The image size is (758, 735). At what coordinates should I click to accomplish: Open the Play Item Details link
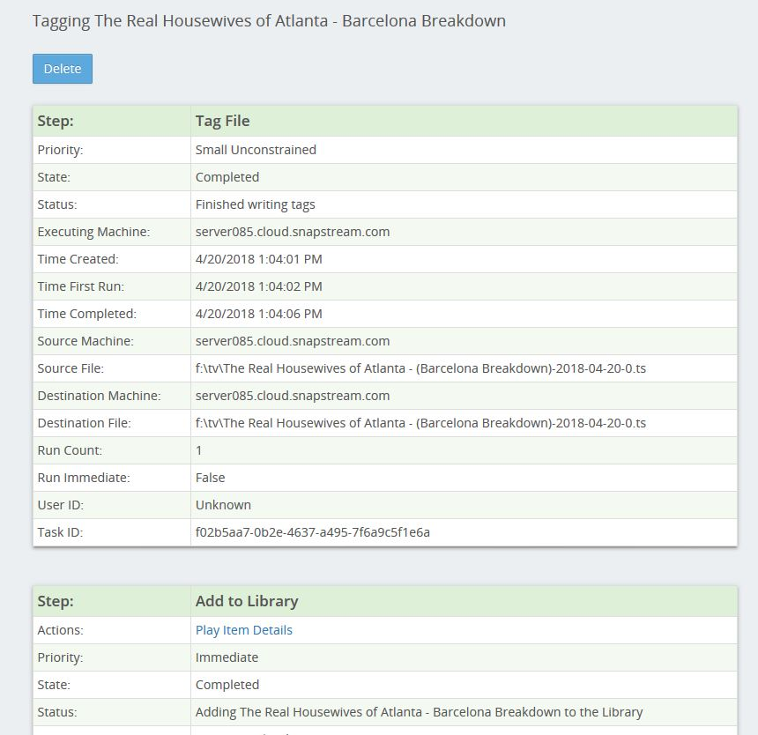[243, 630]
